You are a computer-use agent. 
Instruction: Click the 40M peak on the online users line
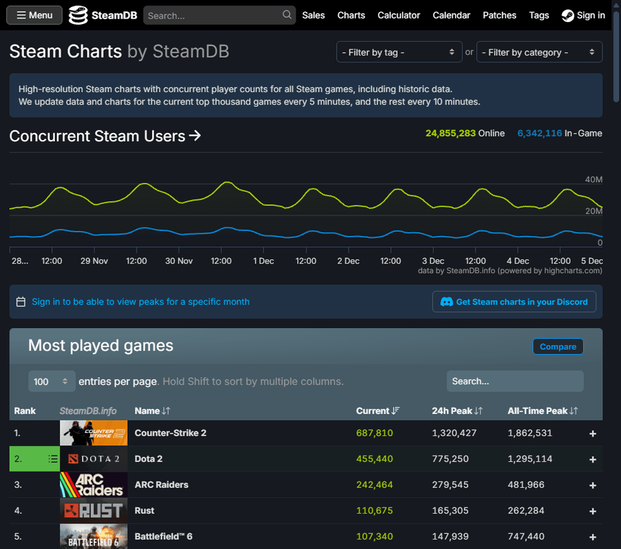[x=226, y=183]
